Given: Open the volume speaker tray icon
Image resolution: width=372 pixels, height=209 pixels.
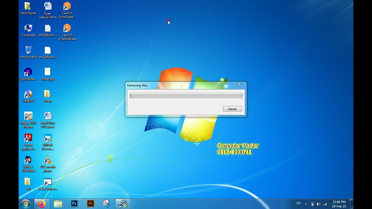Looking at the screenshot, I should point(319,204).
